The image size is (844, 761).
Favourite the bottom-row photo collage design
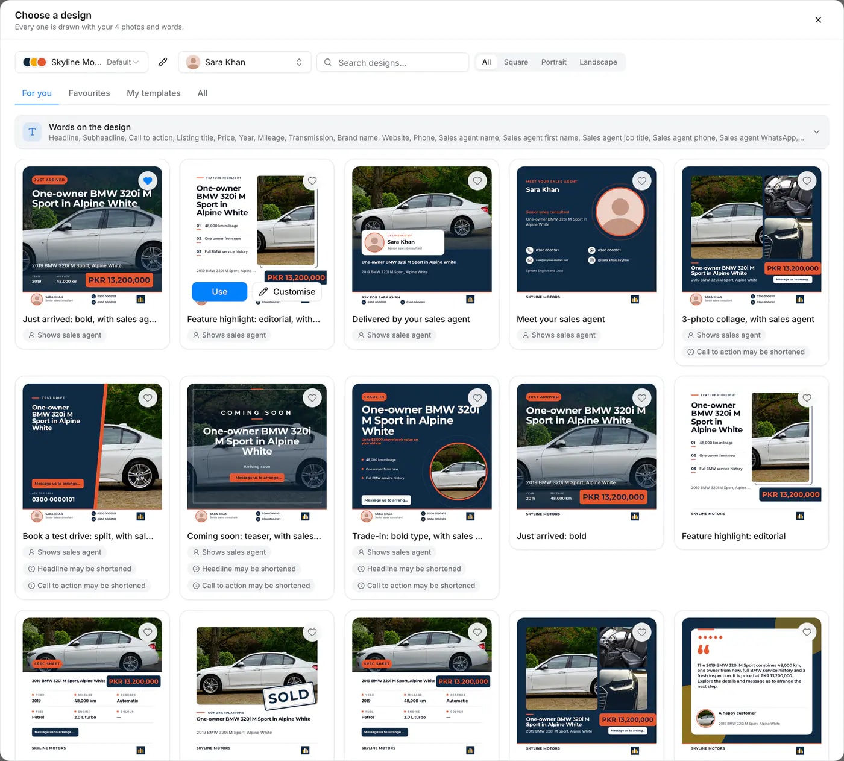click(642, 631)
